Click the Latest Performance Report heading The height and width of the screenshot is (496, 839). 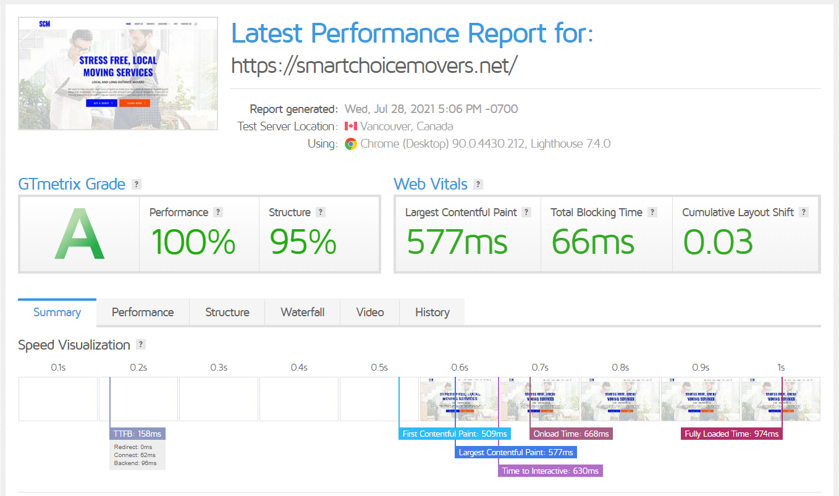[412, 33]
